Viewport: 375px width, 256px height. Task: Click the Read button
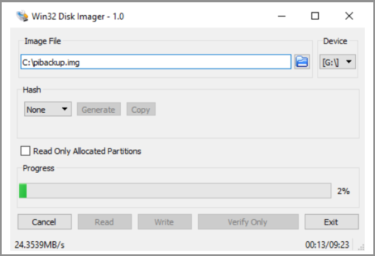104,222
